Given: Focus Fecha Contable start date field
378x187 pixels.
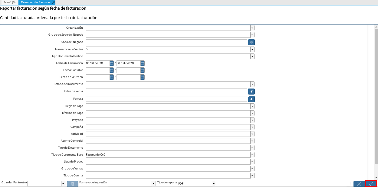Looking at the screenshot, I should (x=98, y=70).
